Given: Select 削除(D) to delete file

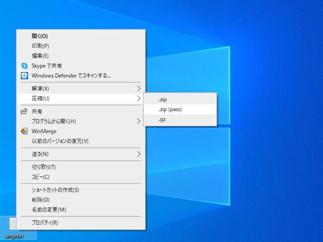Looking at the screenshot, I should pos(81,200).
